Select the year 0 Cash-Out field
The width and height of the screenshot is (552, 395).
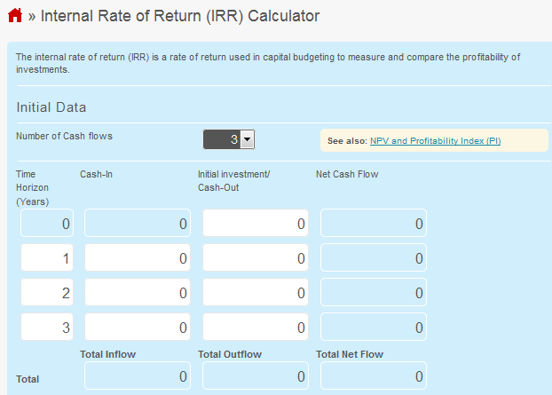[256, 223]
